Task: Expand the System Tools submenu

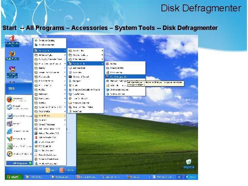Action: tap(86, 64)
